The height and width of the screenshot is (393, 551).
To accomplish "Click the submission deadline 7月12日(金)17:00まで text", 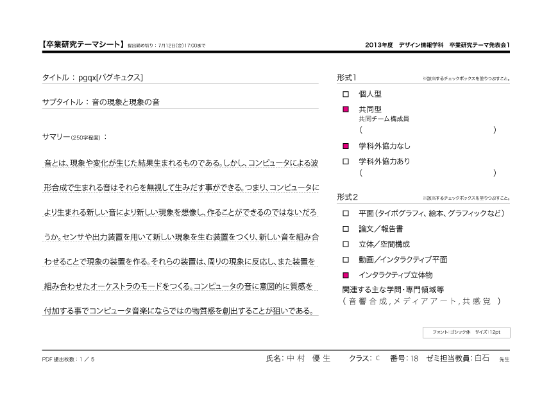I will pos(166,46).
